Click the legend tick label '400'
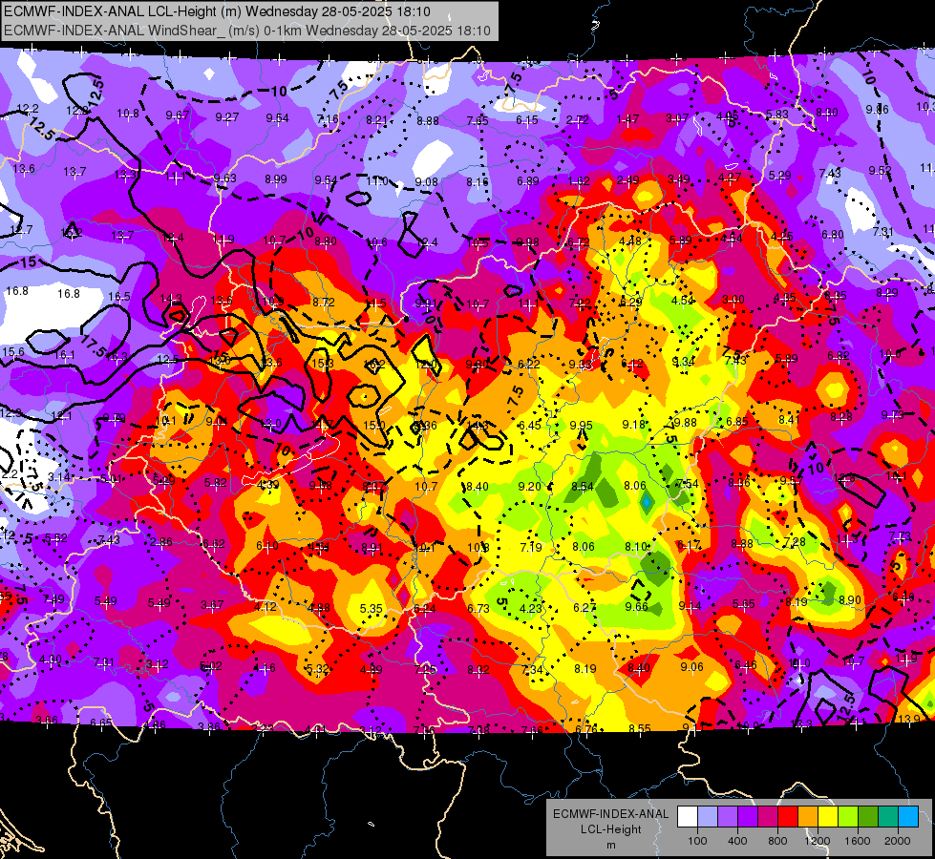Image resolution: width=935 pixels, height=859 pixels. tap(737, 841)
